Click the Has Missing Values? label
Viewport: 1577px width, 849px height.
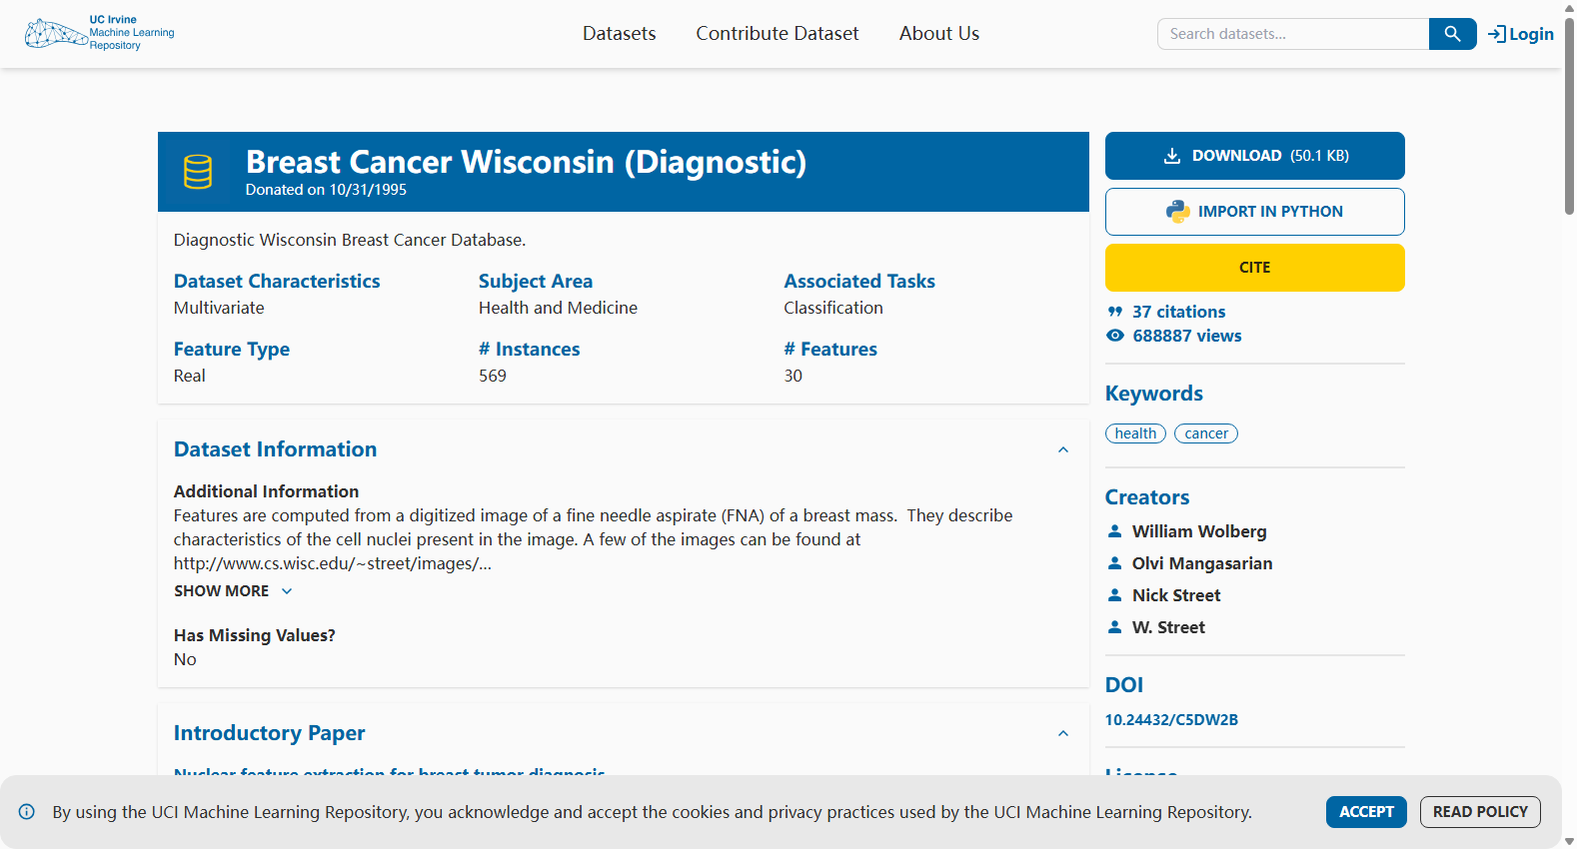pos(255,635)
